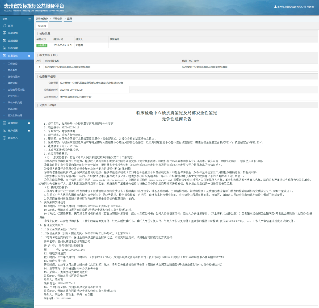319x308 pixels.
Task: Click the 返回 back button
Action: [x=42, y=26]
